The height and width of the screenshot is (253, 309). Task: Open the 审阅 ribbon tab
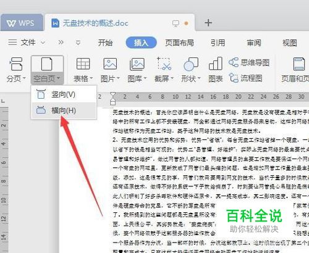point(254,43)
